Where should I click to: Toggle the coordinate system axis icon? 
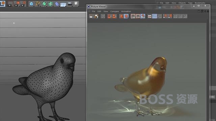pos(2,4)
